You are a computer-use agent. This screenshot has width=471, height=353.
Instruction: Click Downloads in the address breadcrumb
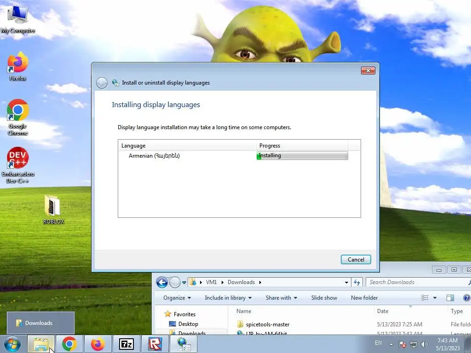coord(241,282)
